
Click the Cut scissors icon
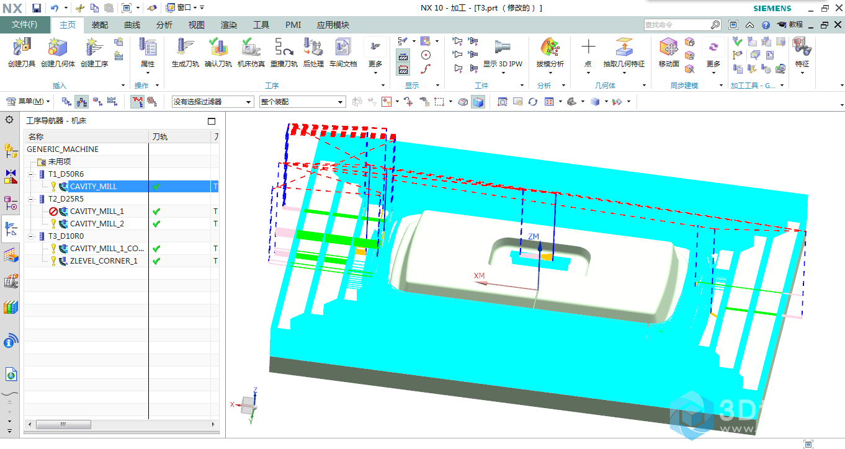(80, 8)
